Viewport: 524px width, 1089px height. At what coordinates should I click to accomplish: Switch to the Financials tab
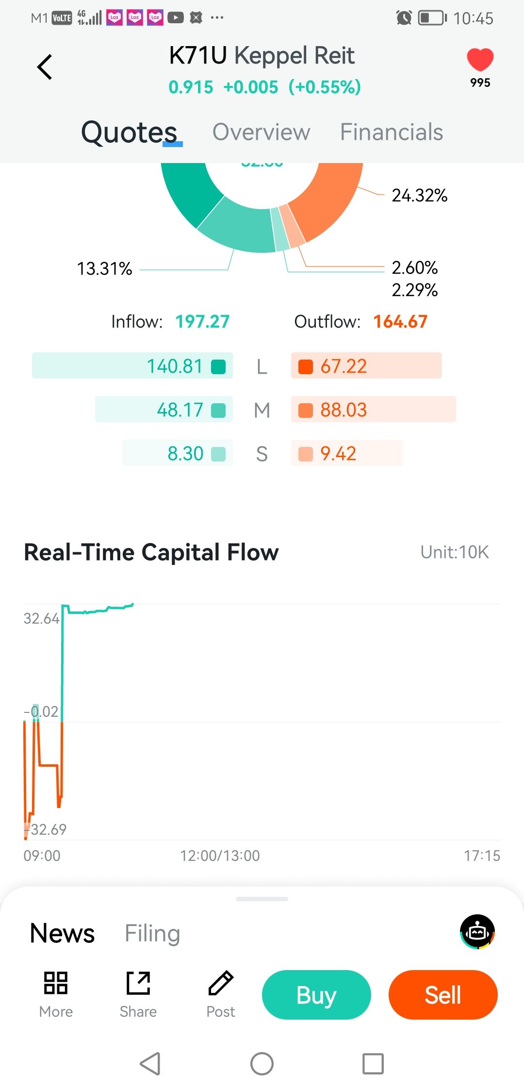coord(391,132)
